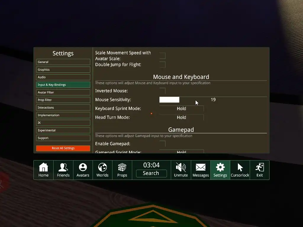Screen dimensions: 303x227
Task: Click the Head Turn Mode label
Action: tap(112, 117)
